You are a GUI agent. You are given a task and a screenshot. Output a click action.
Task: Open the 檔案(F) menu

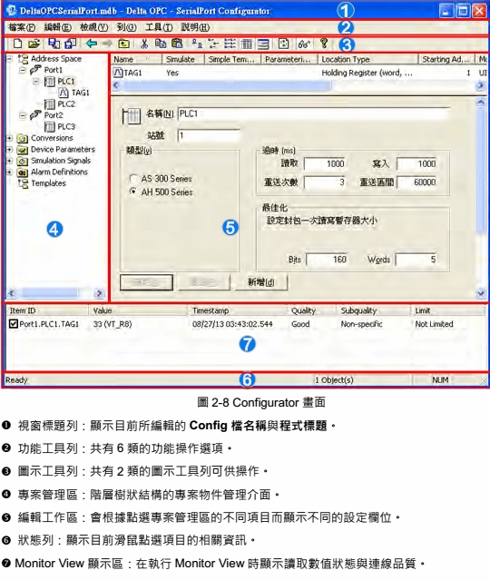22,27
